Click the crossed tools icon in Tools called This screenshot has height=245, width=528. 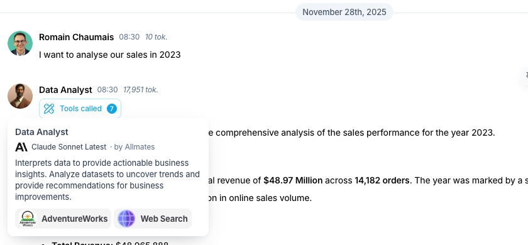pyautogui.click(x=49, y=109)
